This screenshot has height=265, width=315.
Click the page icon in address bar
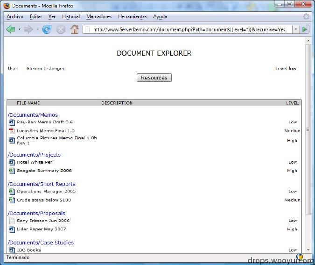click(x=87, y=29)
